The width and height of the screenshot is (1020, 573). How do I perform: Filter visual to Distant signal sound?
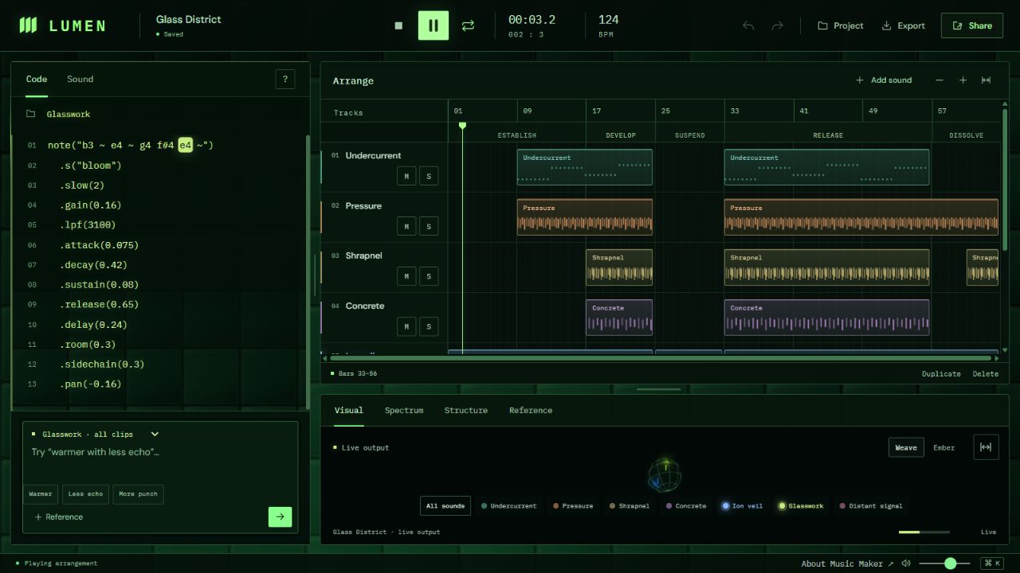pos(870,506)
